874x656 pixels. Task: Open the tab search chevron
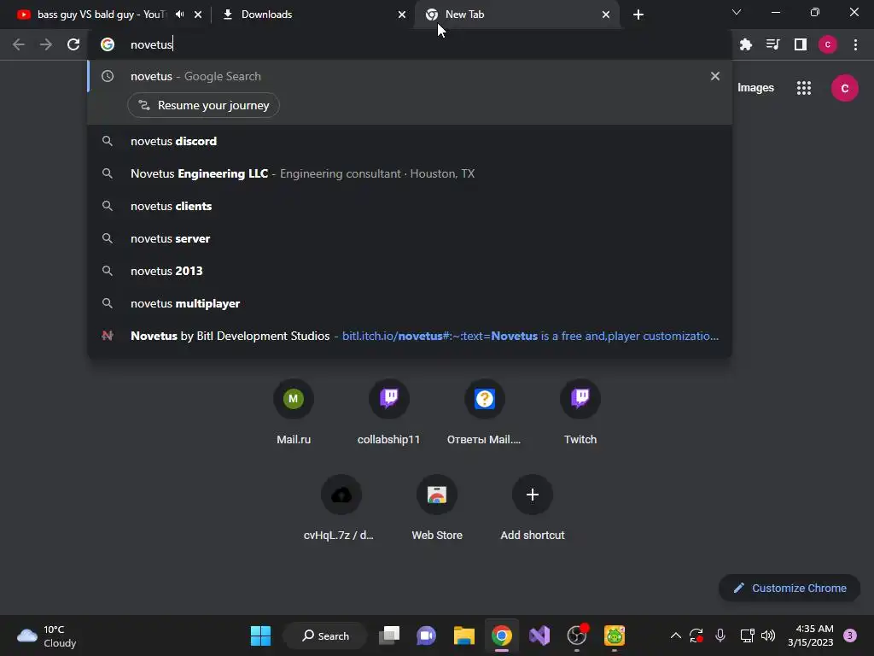tap(737, 12)
